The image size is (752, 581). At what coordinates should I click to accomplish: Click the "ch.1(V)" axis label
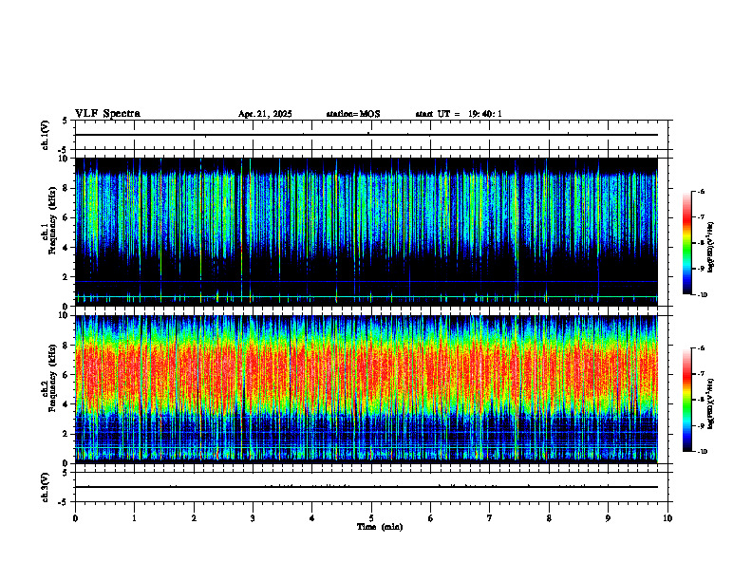click(45, 135)
